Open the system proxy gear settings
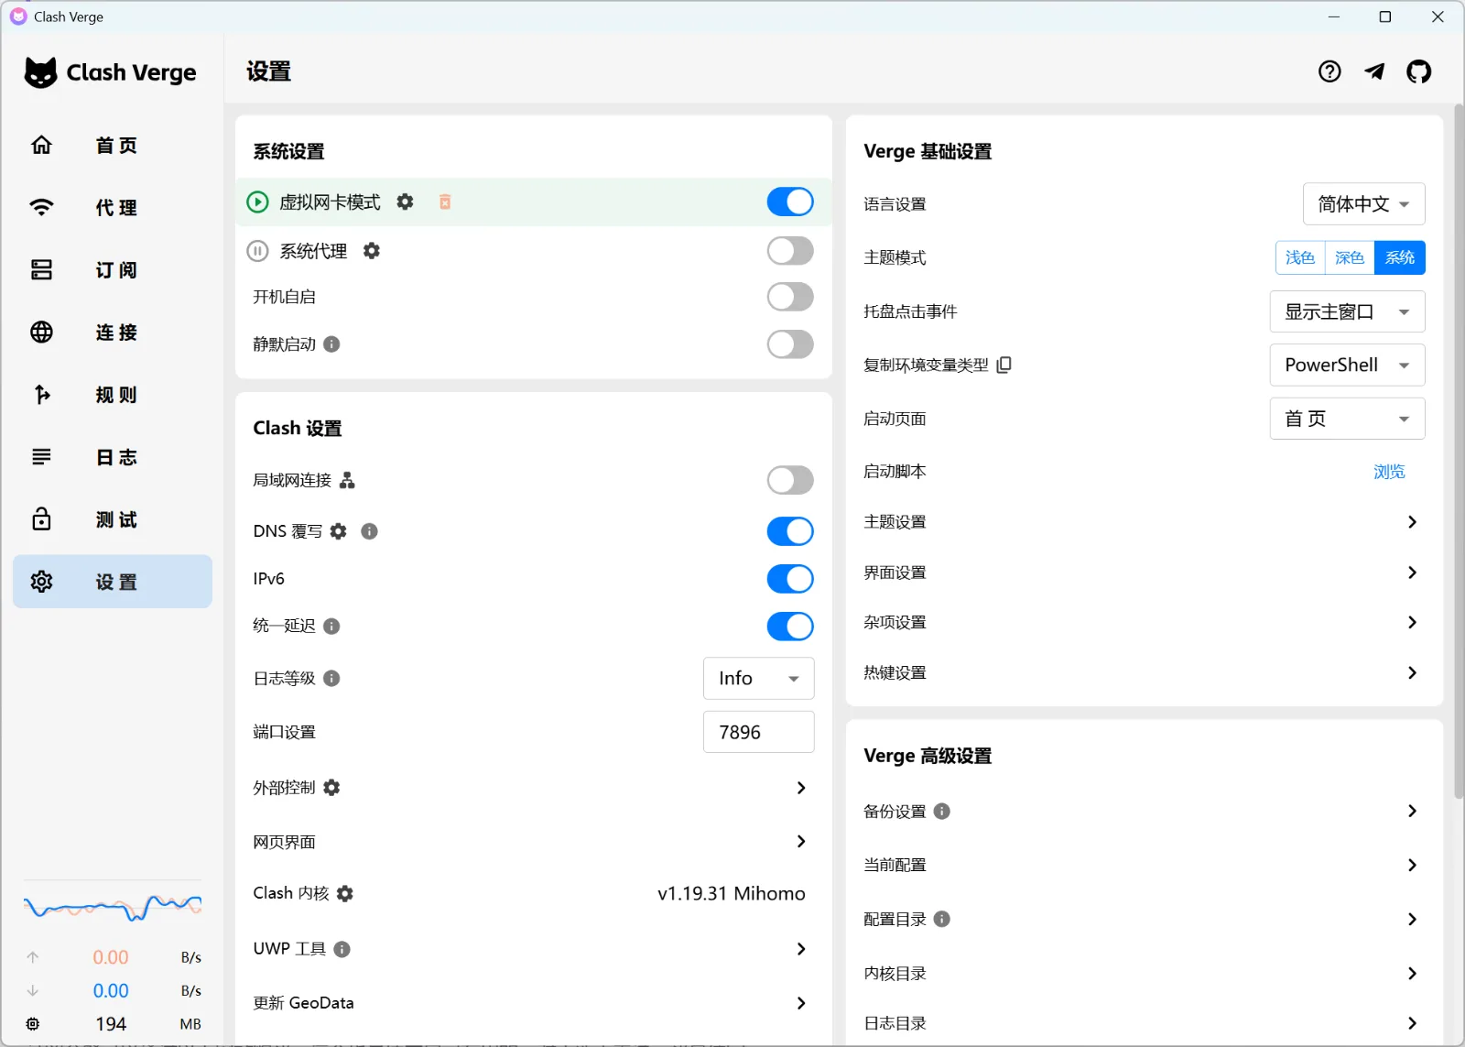The image size is (1465, 1047). pyautogui.click(x=371, y=251)
